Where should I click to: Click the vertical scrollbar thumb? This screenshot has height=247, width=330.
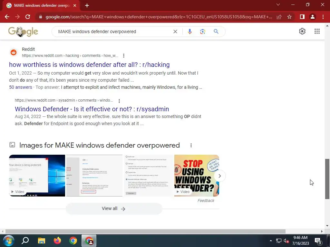coord(327,179)
